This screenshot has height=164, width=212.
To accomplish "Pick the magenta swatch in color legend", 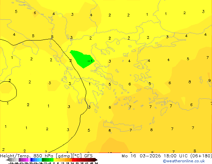I will 27,160.
